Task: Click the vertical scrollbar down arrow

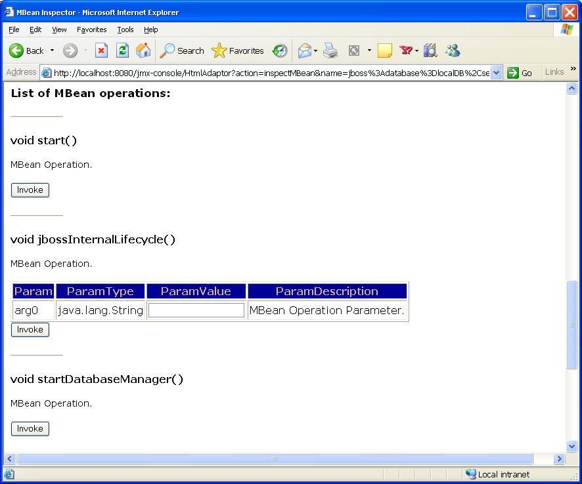Action: click(x=571, y=446)
